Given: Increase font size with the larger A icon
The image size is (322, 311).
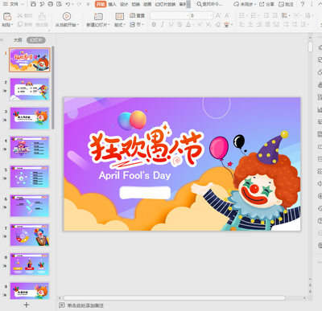Looking at the screenshot, I should click(x=218, y=15).
